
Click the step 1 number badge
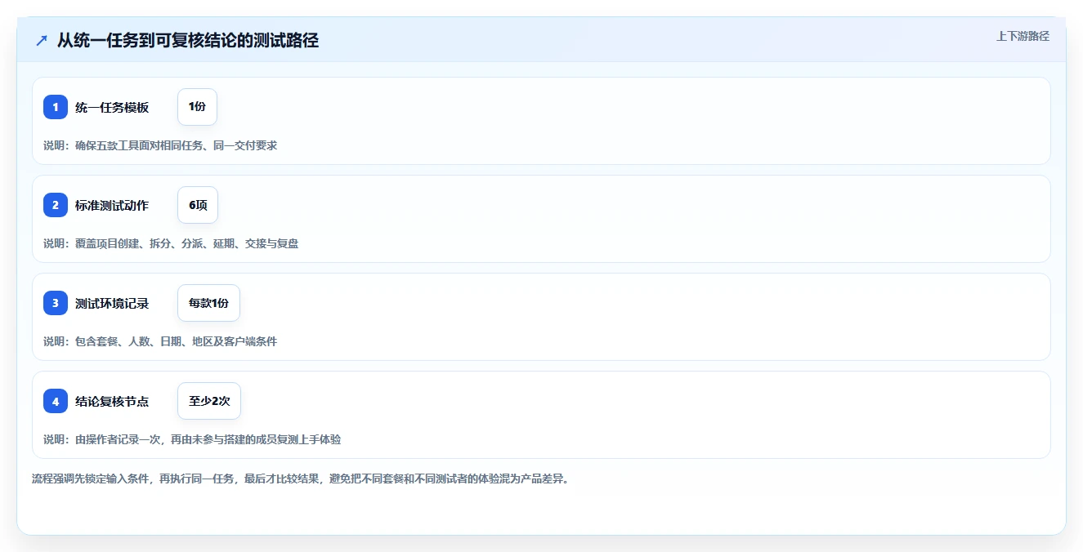(56, 107)
